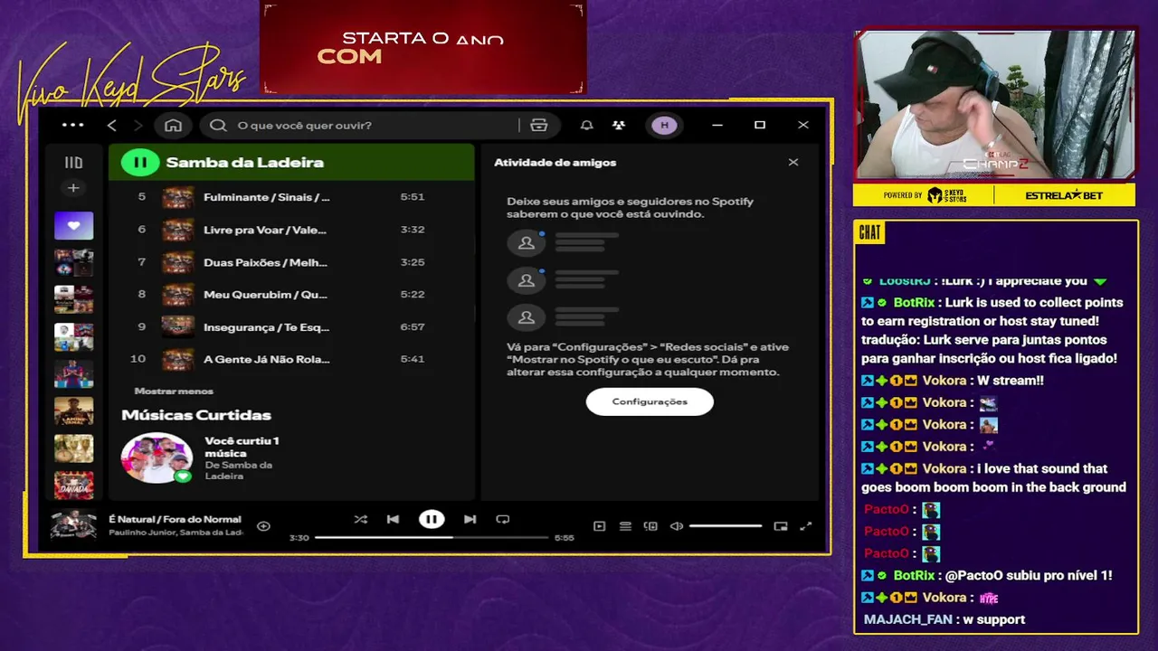1158x651 pixels.
Task: Click 'Músicas Curtidas' section heading
Action: coord(196,415)
